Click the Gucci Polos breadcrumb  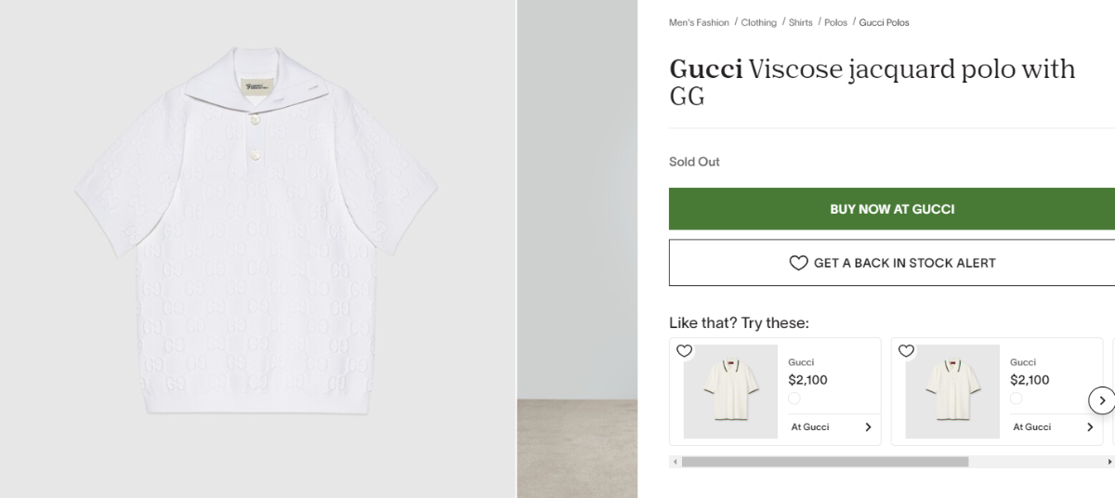pos(884,22)
